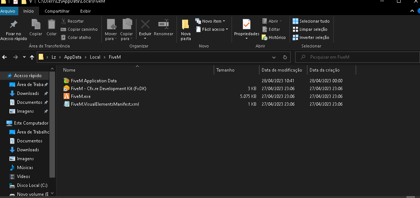Click the Histórico icon in Abrir group
Viewport: 420px width, 198px height.
point(265,37)
